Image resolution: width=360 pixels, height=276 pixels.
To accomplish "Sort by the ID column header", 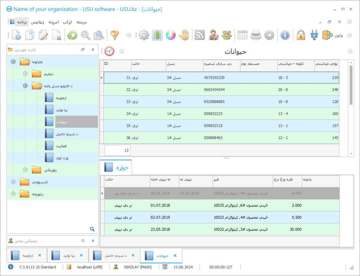I will click(x=117, y=64).
